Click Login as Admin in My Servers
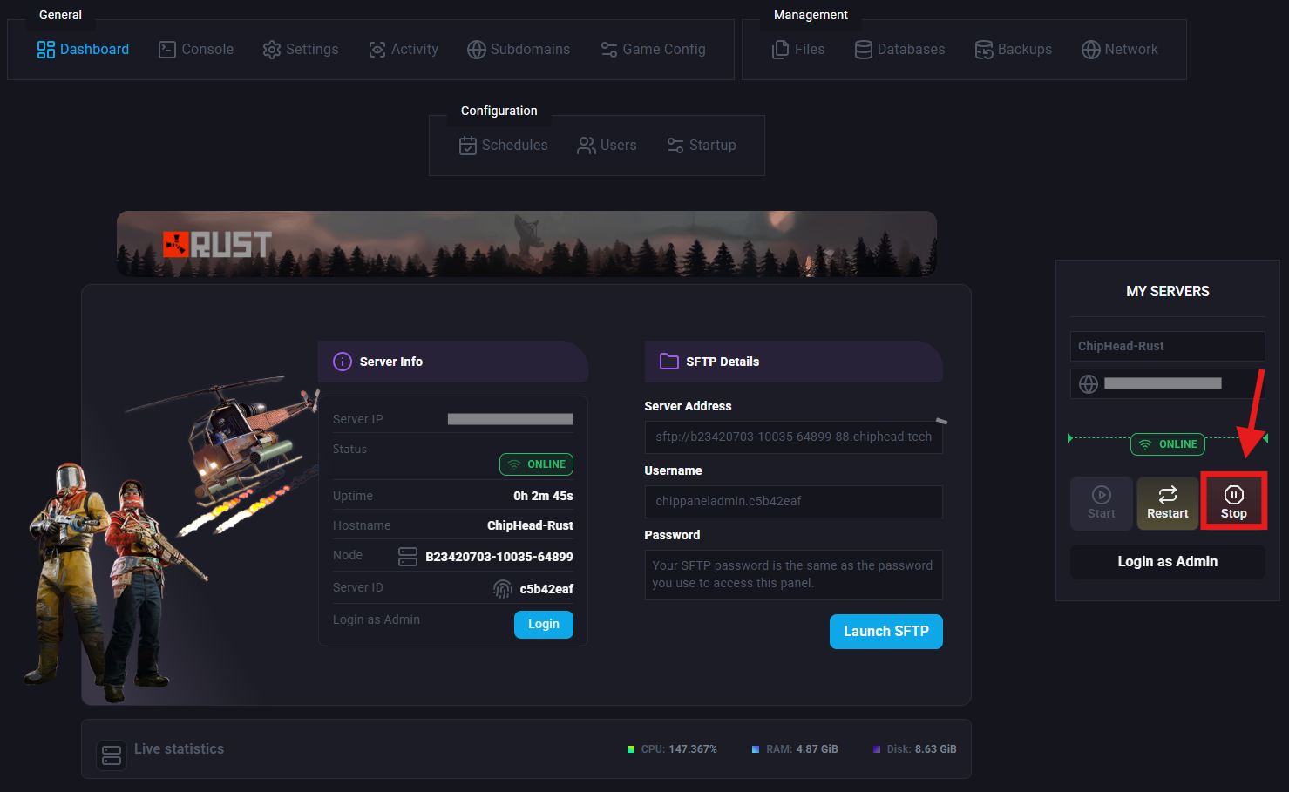 point(1168,562)
